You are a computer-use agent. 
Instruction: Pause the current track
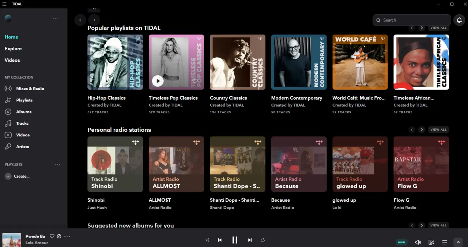point(235,240)
